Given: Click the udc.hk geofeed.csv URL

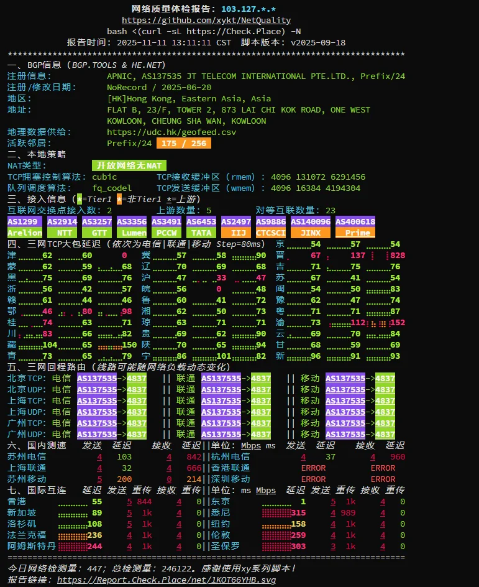Looking at the screenshot, I should click(x=171, y=132).
